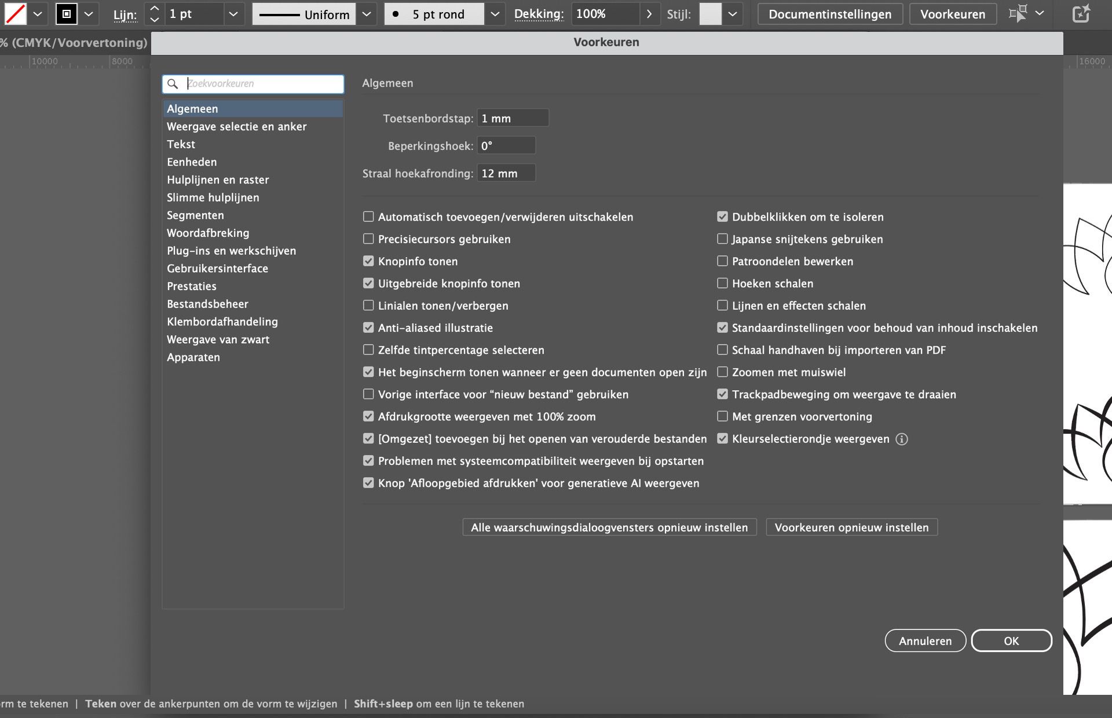Click the search magnifier in preferences panel
Viewport: 1112px width, 718px height.
click(173, 84)
